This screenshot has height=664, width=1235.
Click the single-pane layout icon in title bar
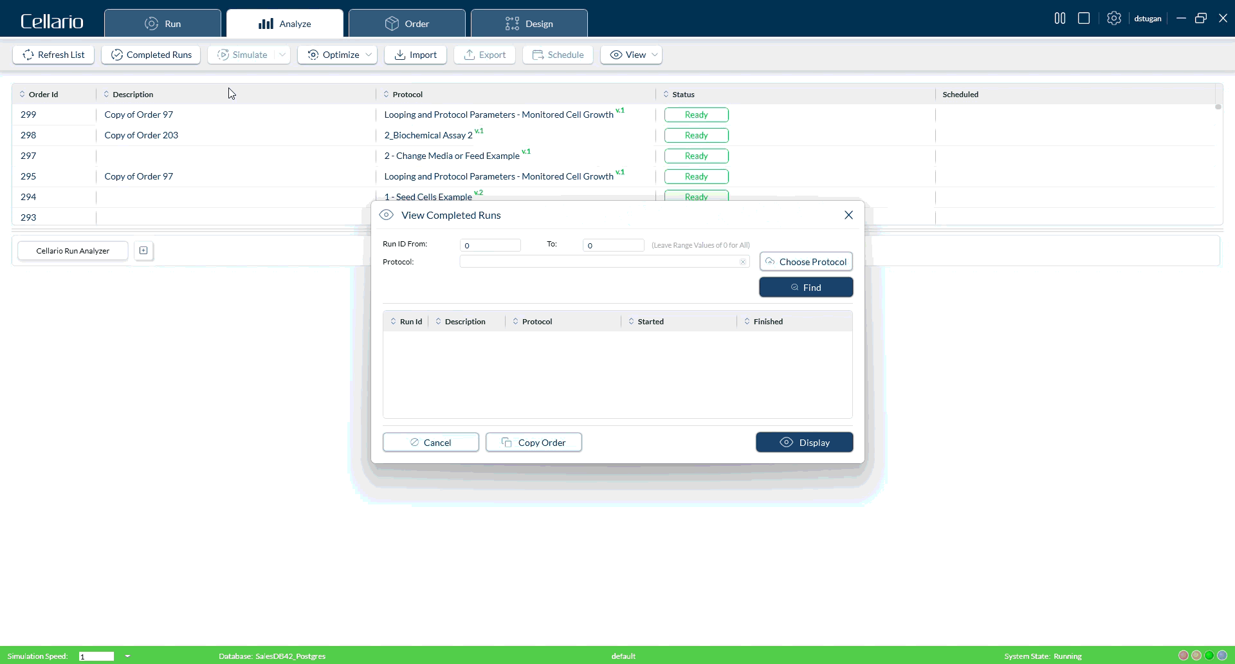pos(1084,18)
